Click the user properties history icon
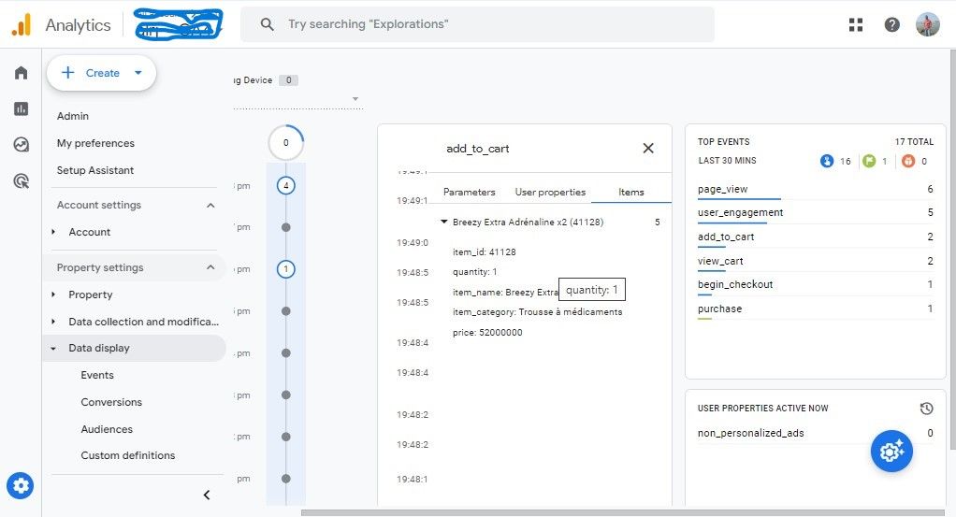The height and width of the screenshot is (517, 956). [926, 409]
